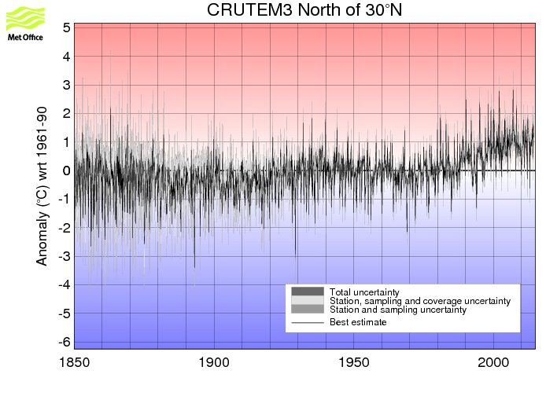The image size is (557, 396).
Task: Click the x-axis label 2000
Action: point(493,362)
